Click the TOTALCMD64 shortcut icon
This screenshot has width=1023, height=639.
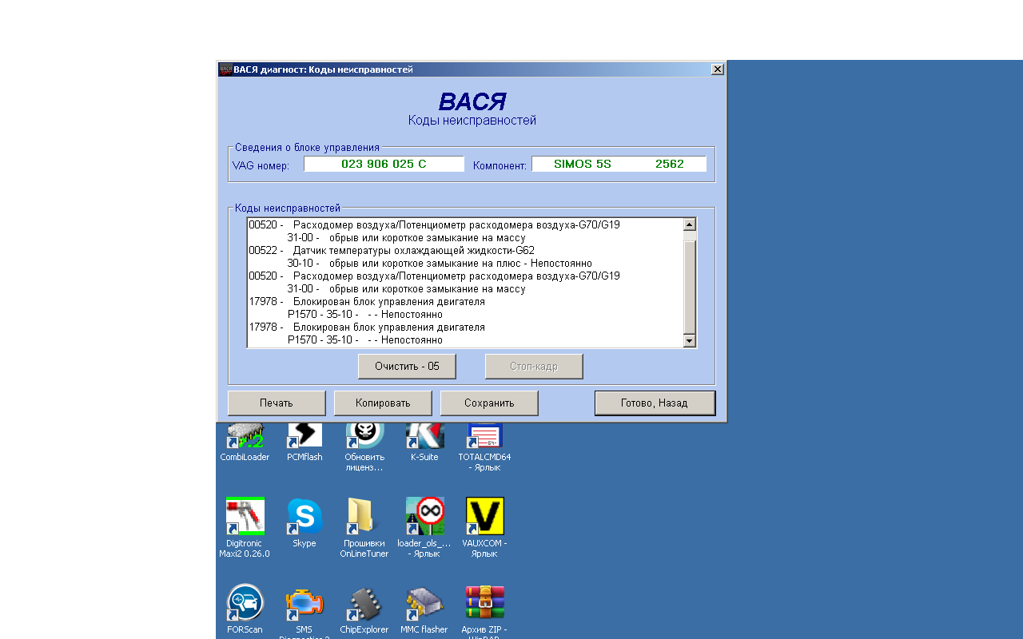click(484, 438)
